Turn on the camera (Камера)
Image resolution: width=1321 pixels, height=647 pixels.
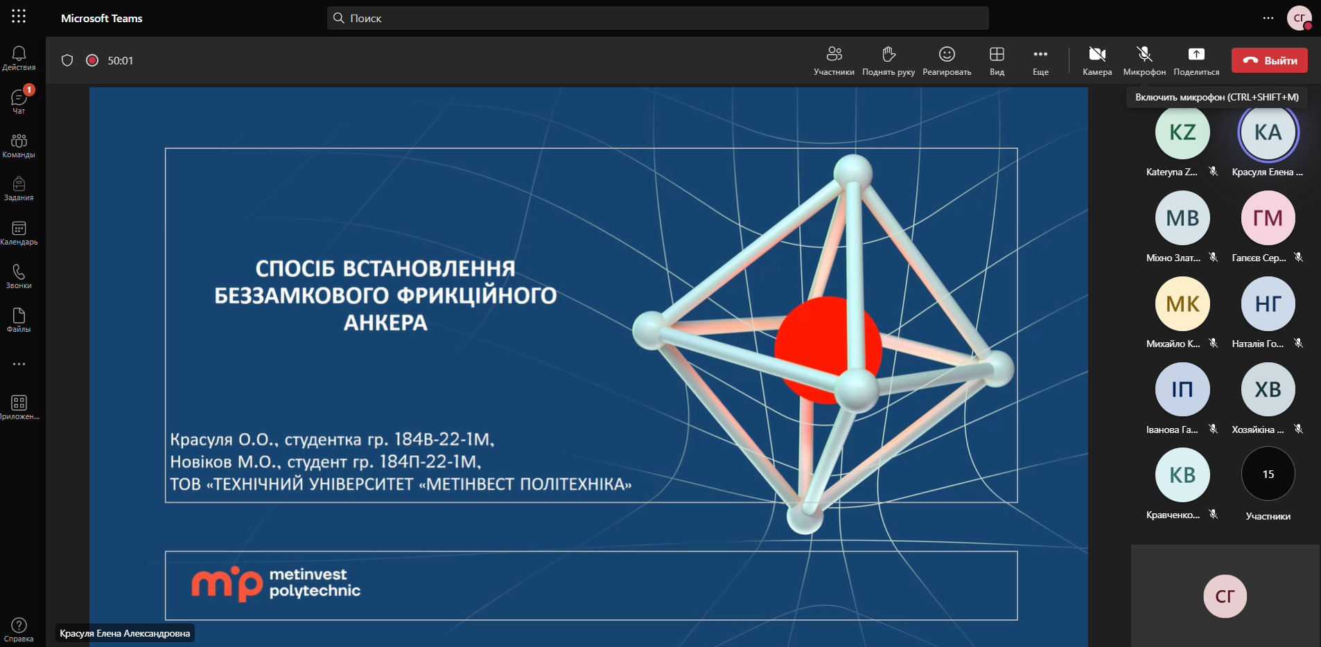(1096, 60)
